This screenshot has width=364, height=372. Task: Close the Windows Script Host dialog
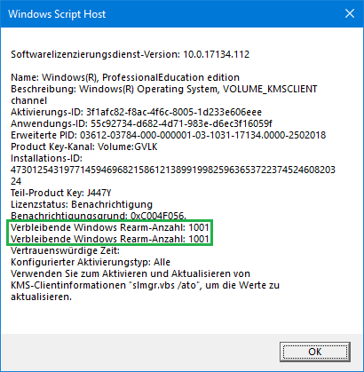pyautogui.click(x=350, y=13)
